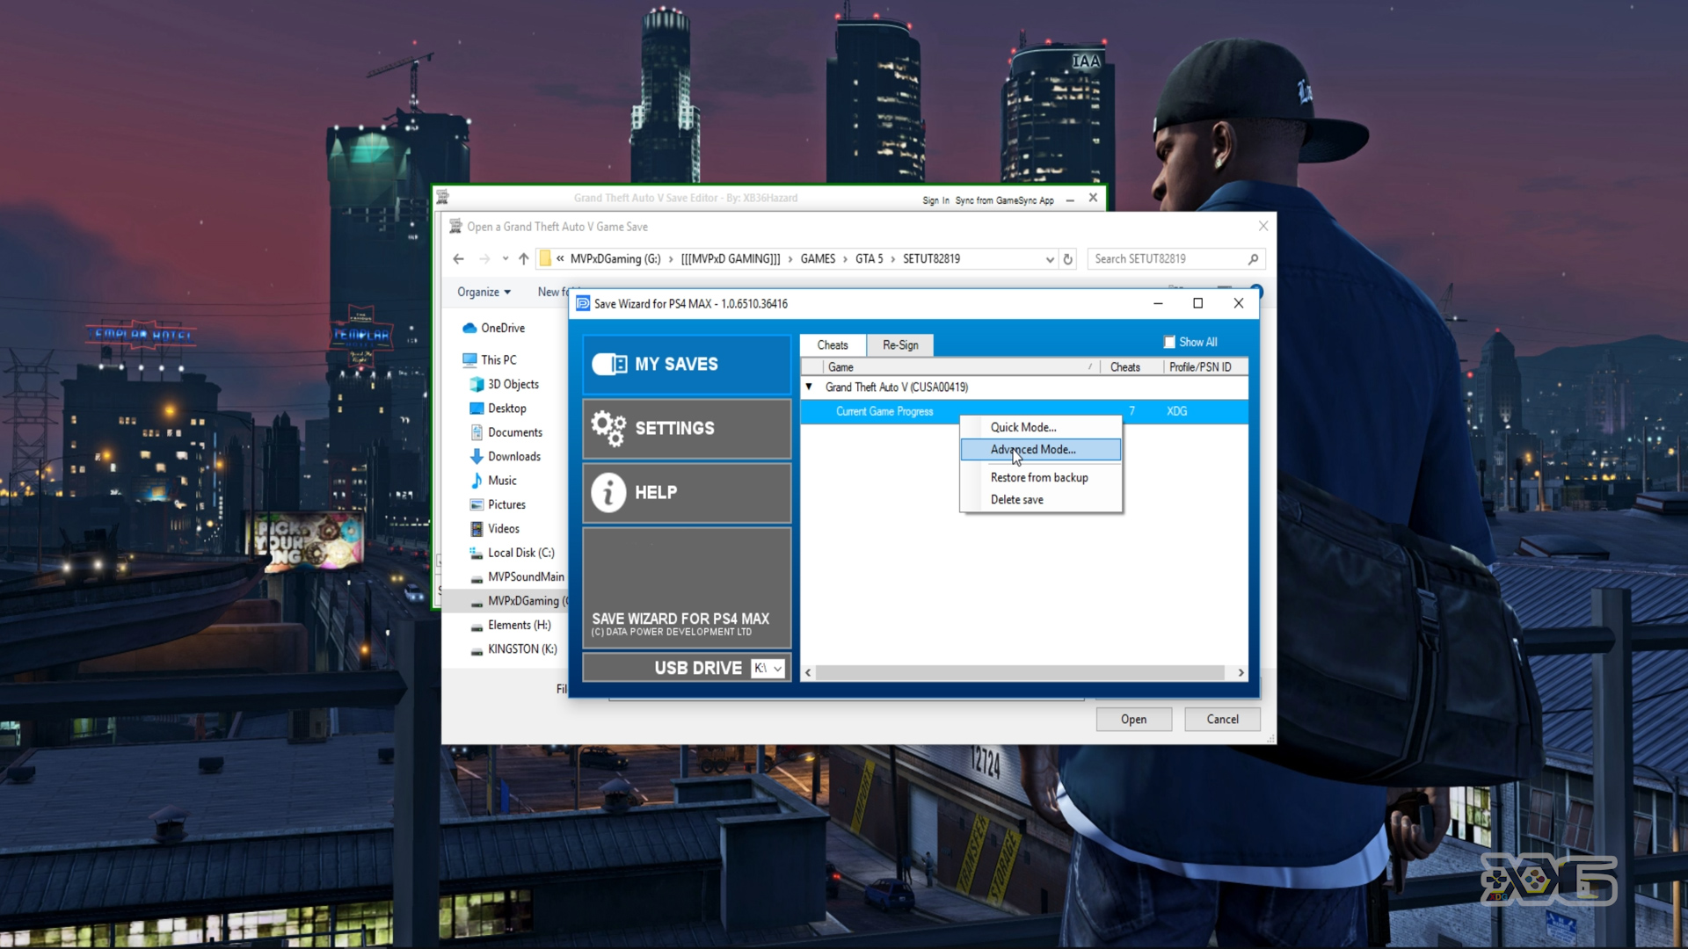Click the horizontal scrollbar in Save Wizard
Viewport: 1688px width, 949px height.
click(1023, 672)
